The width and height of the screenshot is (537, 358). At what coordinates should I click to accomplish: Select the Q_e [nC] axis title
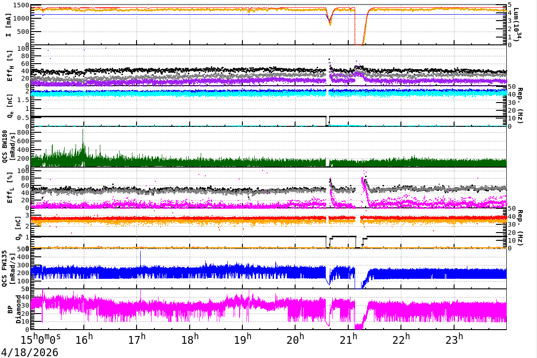pyautogui.click(x=10, y=106)
